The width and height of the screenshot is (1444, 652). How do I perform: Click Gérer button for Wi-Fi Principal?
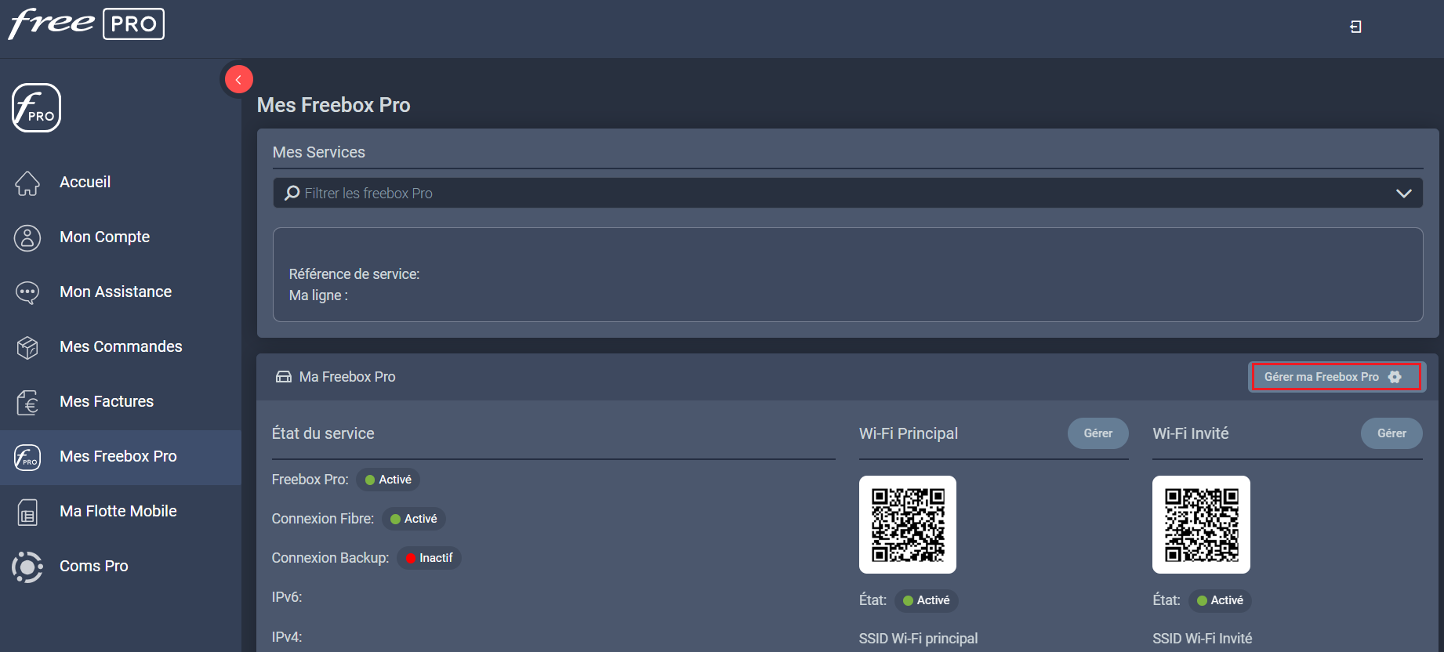pos(1098,433)
